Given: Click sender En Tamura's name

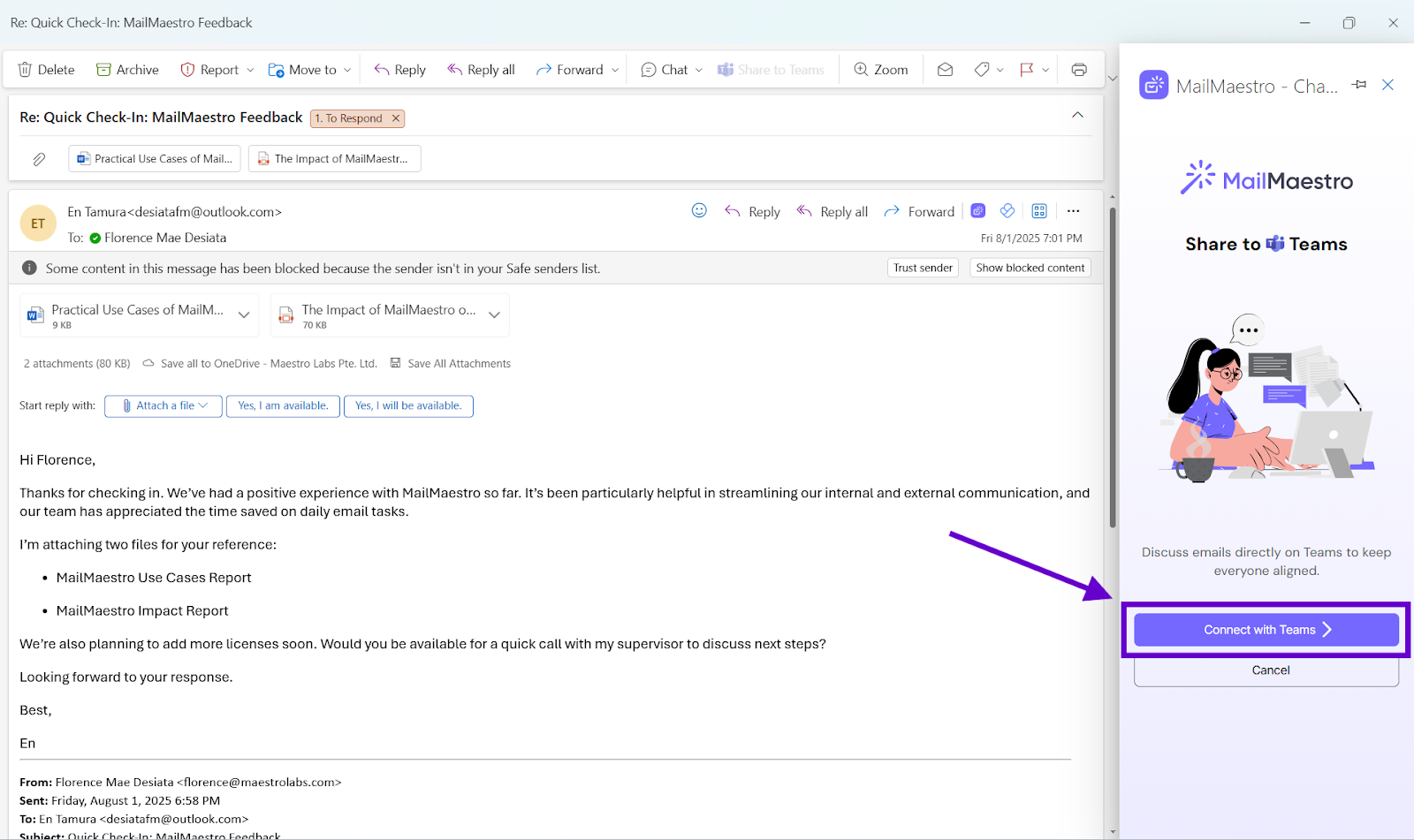Looking at the screenshot, I should pyautogui.click(x=96, y=212).
